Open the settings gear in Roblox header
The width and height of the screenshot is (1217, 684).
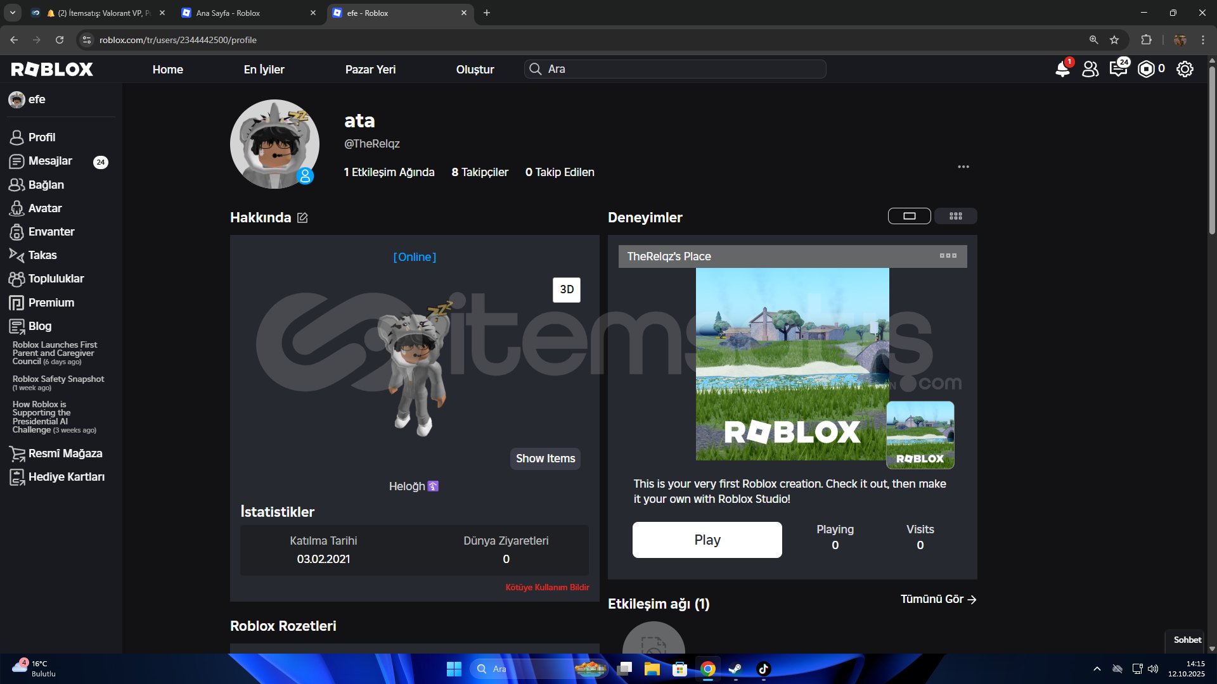(x=1185, y=69)
